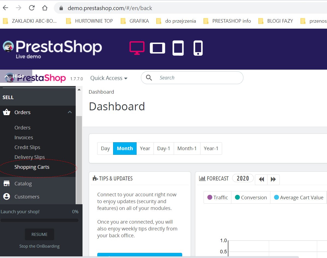Click the sidebar vertical scrollbar
This screenshot has height=258, width=327.
(x=79, y=160)
